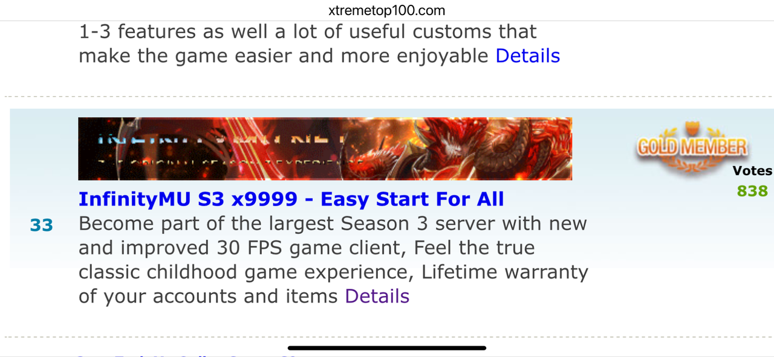Click the rank number 33

tap(42, 225)
